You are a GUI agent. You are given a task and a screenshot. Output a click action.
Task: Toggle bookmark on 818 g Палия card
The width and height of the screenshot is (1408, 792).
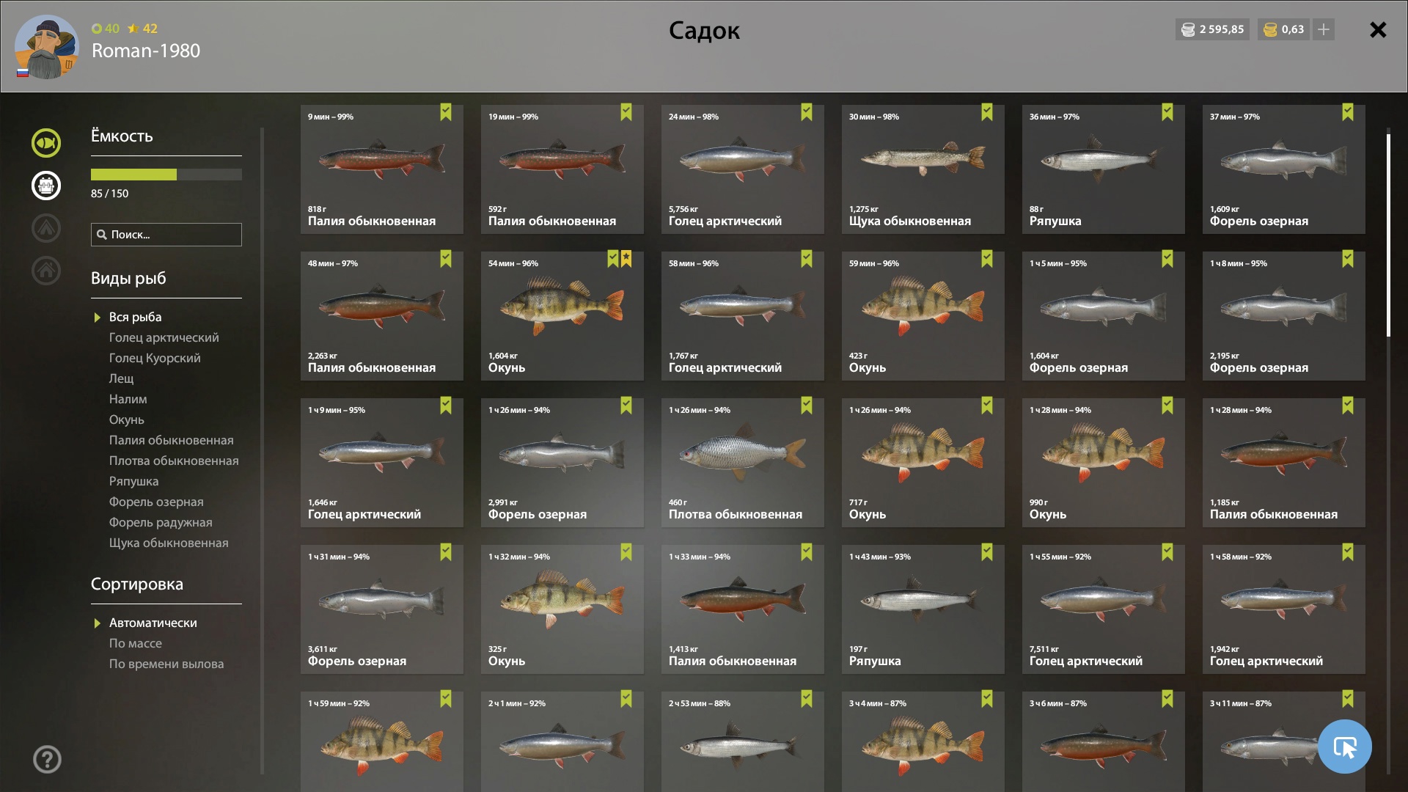pyautogui.click(x=446, y=112)
